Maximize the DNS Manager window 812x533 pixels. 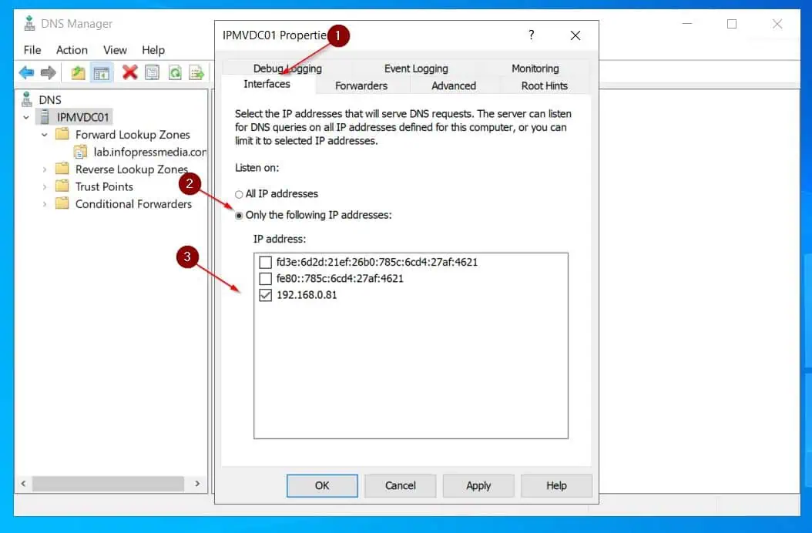click(x=732, y=24)
